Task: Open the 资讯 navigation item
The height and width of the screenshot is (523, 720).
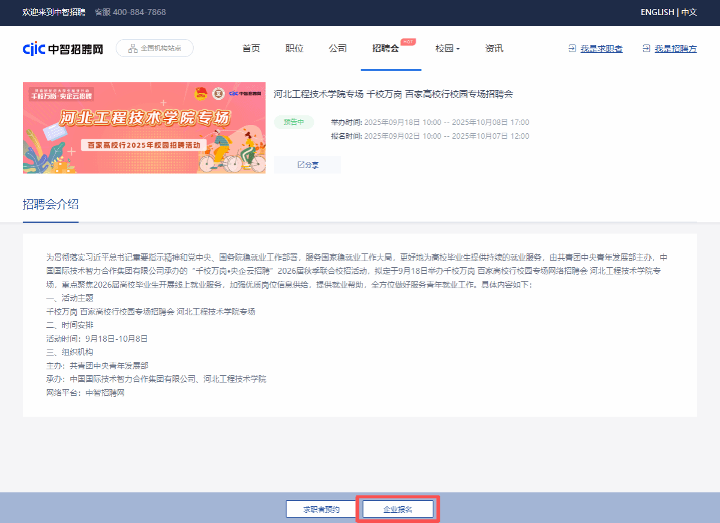Action: [x=494, y=49]
